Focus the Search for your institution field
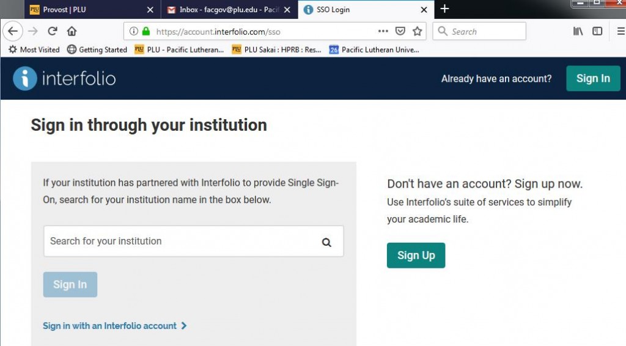626x346 pixels. [194, 241]
